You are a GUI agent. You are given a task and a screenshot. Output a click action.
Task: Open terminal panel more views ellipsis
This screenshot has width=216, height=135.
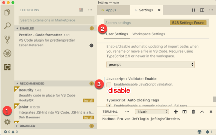pos(127,112)
